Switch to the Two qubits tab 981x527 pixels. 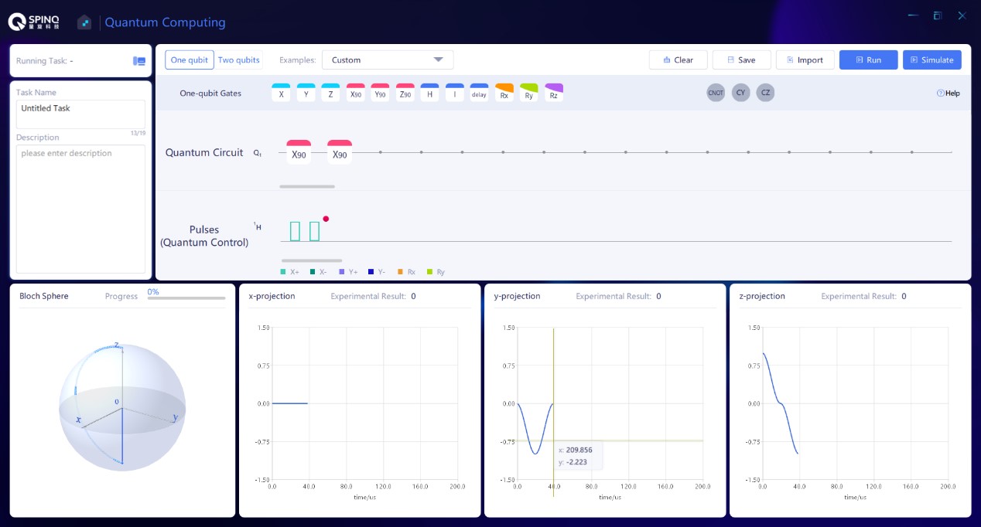coord(239,60)
